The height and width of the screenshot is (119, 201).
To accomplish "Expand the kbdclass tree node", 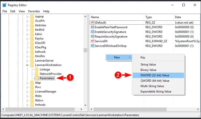I will (27, 26).
